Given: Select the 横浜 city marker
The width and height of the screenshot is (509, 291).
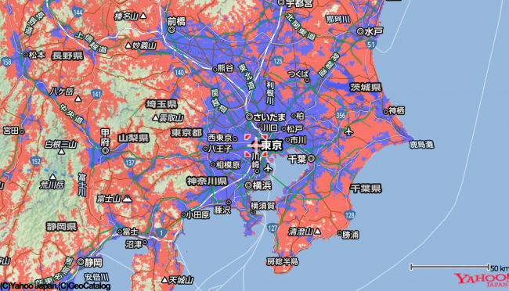Looking at the screenshot, I should click(248, 185).
